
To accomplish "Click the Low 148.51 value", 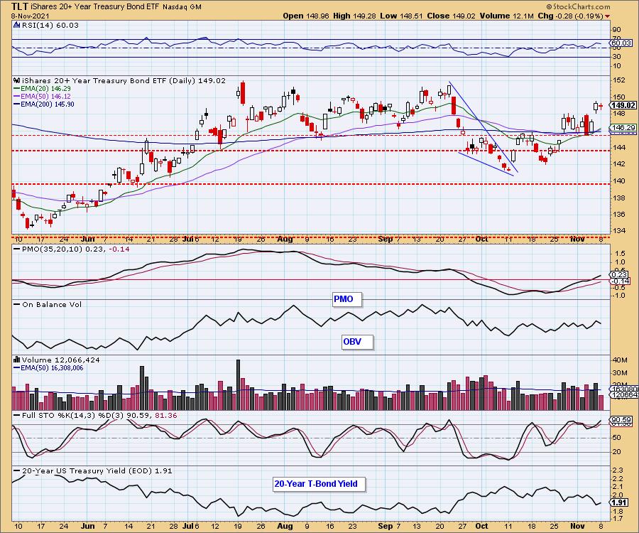I will point(402,16).
